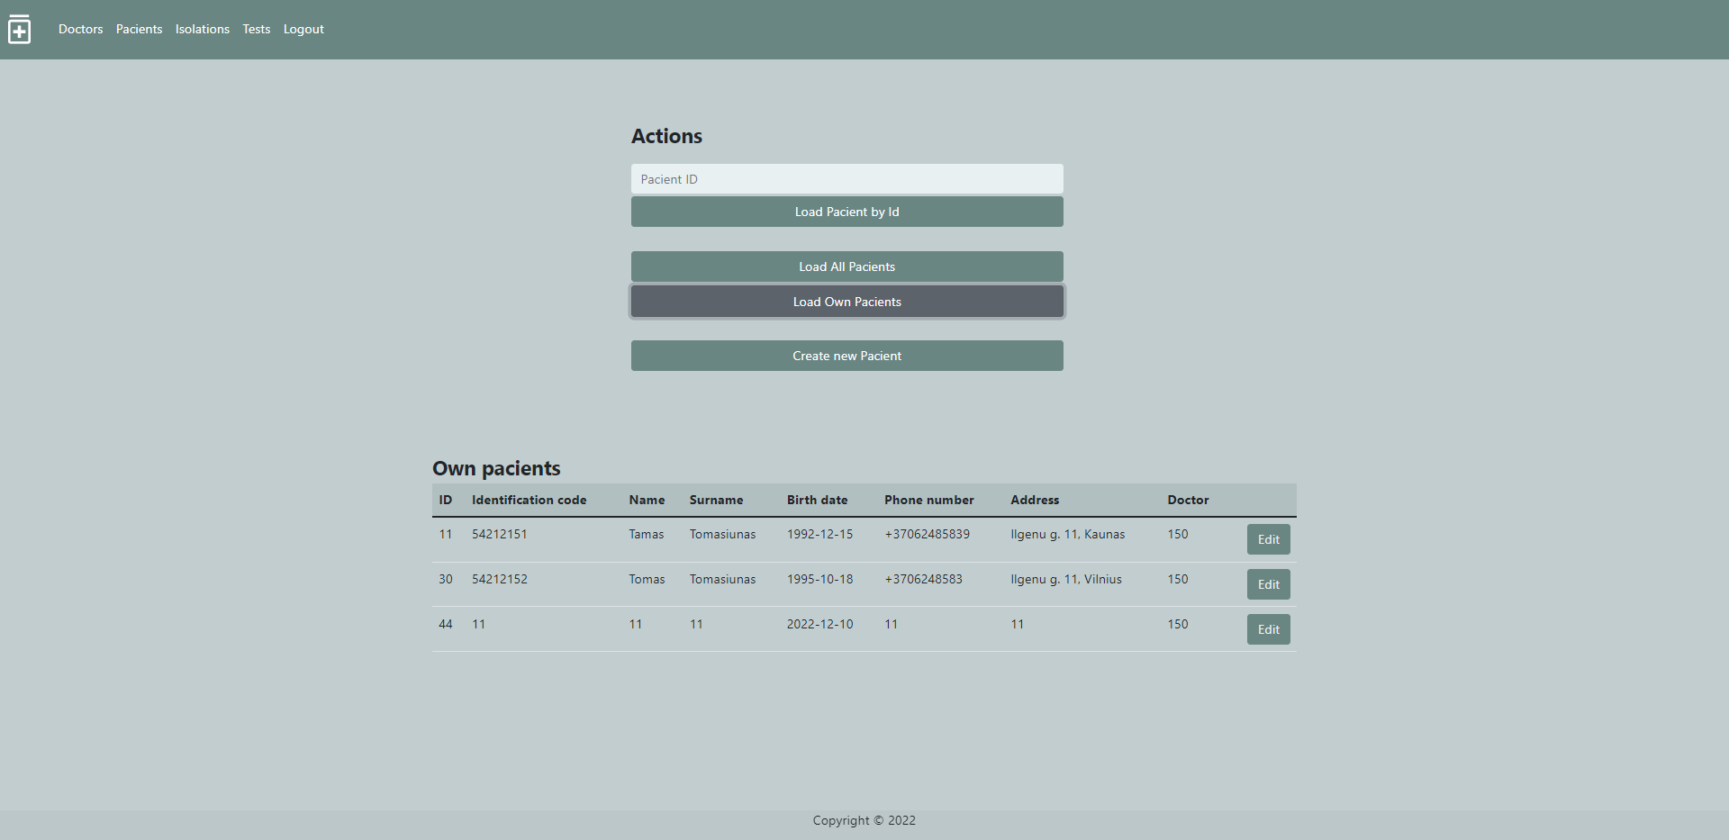Click the address Ilgenu g. 11, Vilnius

coord(1065,579)
